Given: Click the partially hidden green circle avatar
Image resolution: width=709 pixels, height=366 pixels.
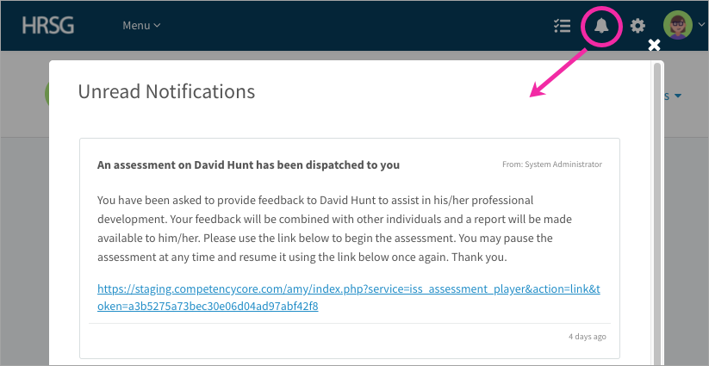Looking at the screenshot, I should [x=47, y=94].
